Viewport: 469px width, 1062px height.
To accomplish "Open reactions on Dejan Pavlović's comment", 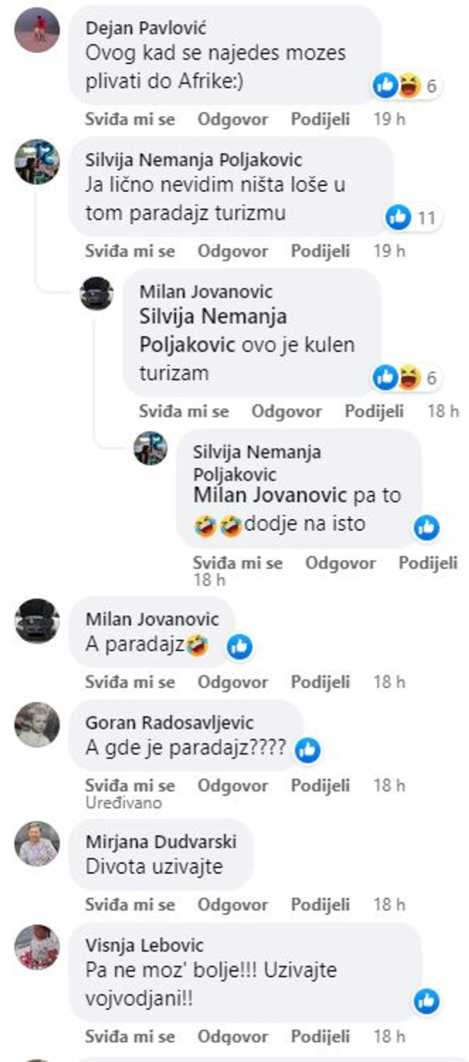I will (407, 86).
